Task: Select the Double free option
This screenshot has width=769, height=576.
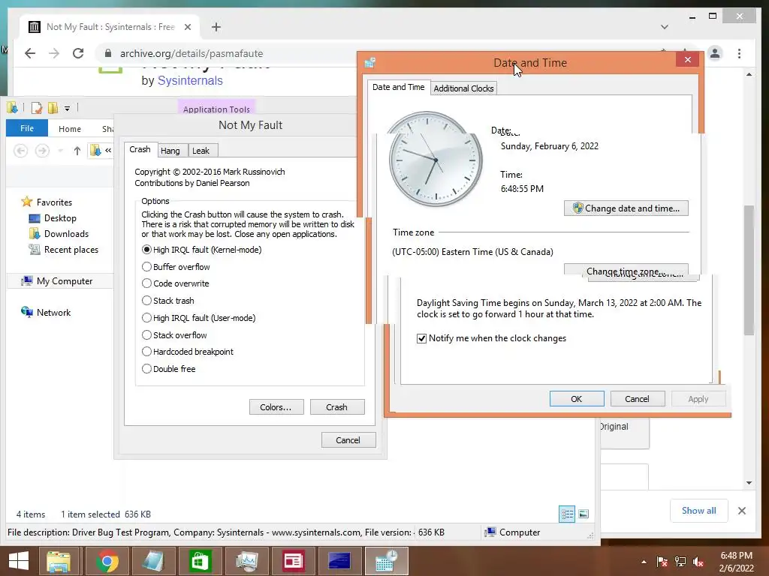Action: pyautogui.click(x=146, y=369)
